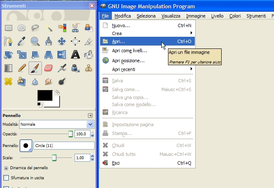Open the Seleziona menu
This screenshot has height=188, width=274.
pos(146,16)
